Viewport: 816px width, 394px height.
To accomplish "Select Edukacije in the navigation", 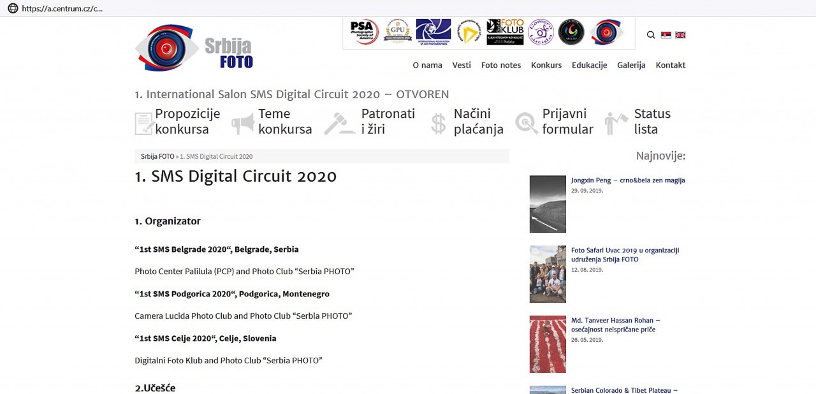I will tap(589, 65).
